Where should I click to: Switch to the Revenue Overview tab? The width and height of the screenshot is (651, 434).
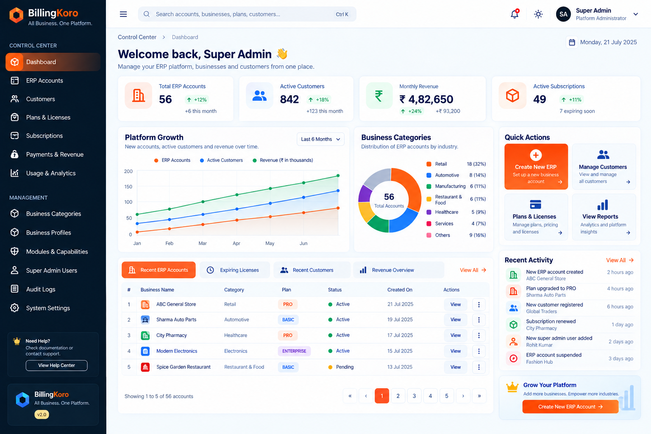click(398, 270)
